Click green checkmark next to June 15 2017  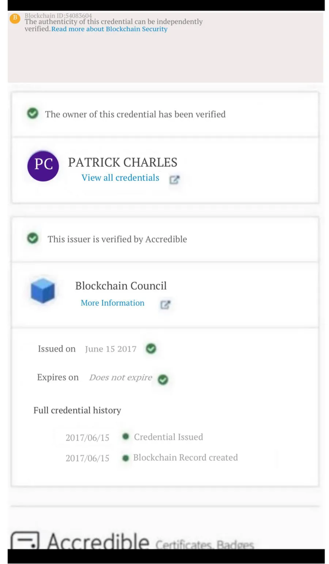coord(151,349)
